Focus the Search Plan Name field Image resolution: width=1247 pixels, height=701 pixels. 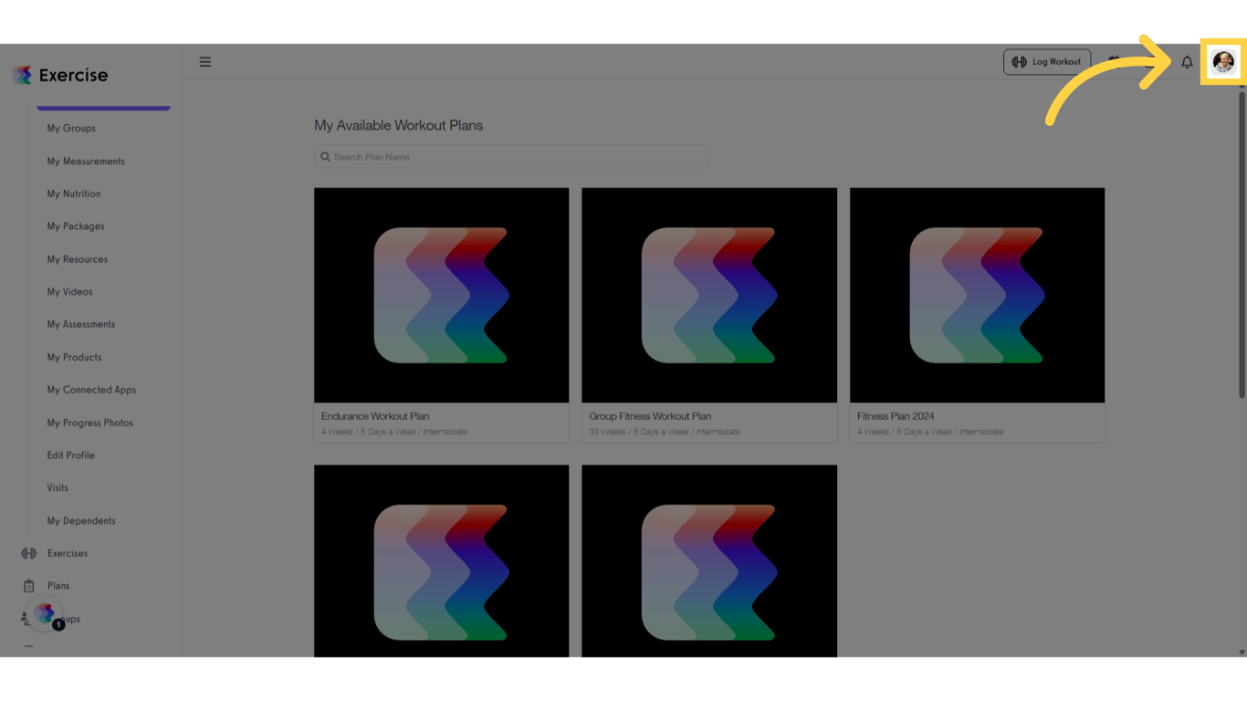[x=511, y=157]
